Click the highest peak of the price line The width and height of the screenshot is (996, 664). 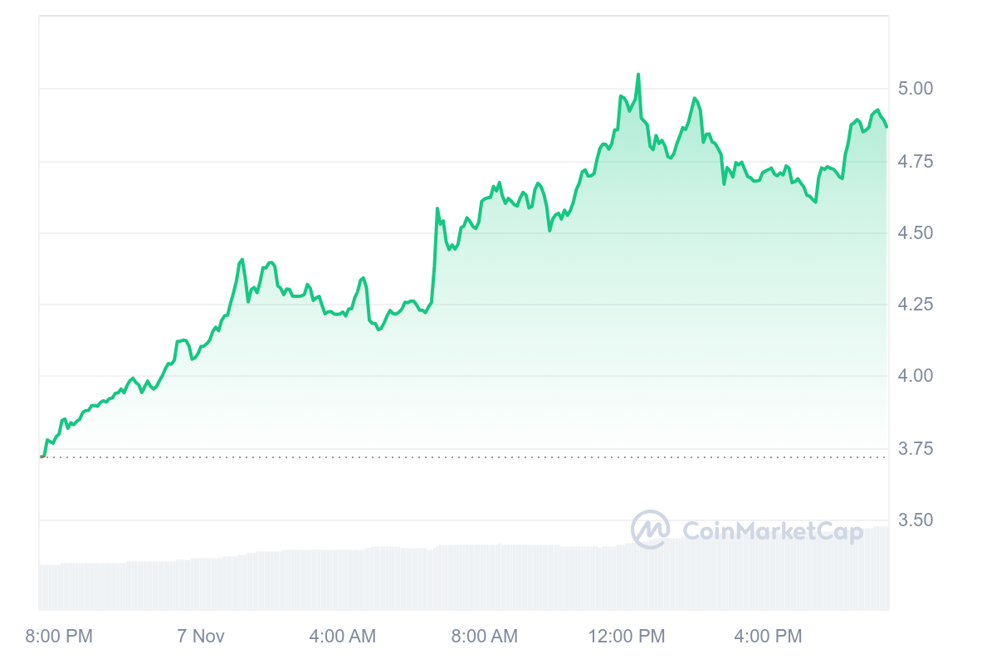(x=637, y=75)
